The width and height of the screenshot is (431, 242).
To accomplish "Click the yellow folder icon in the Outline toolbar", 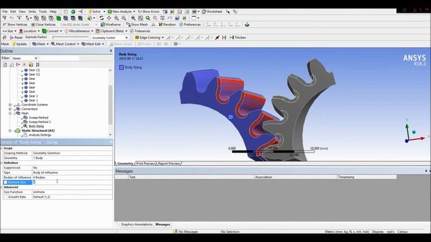I will [31, 65].
